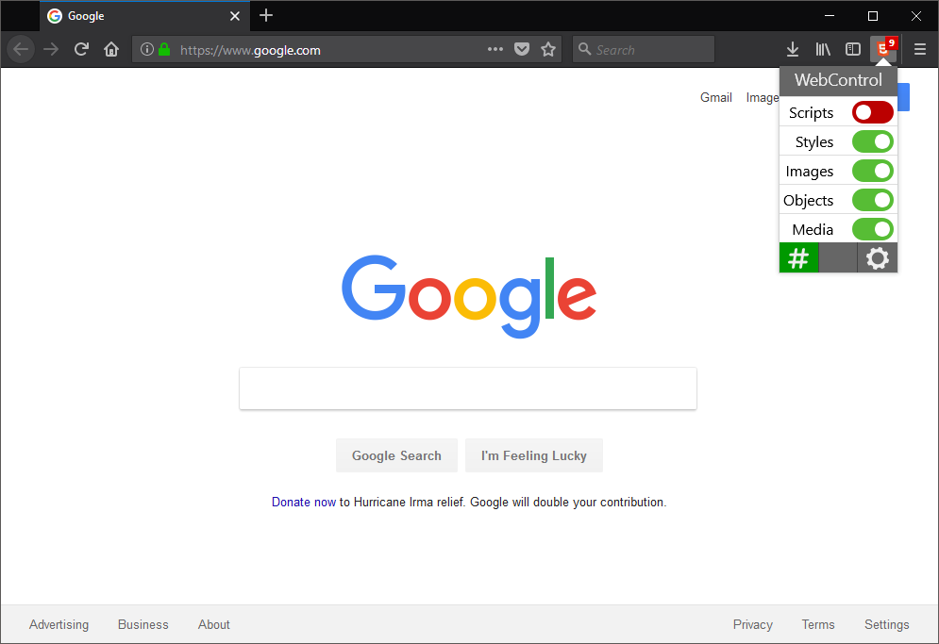Image resolution: width=939 pixels, height=644 pixels.
Task: Click the gray middle button in WebControl footer
Action: [838, 258]
